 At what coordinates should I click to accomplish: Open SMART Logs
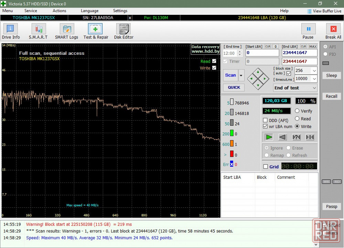(66, 31)
